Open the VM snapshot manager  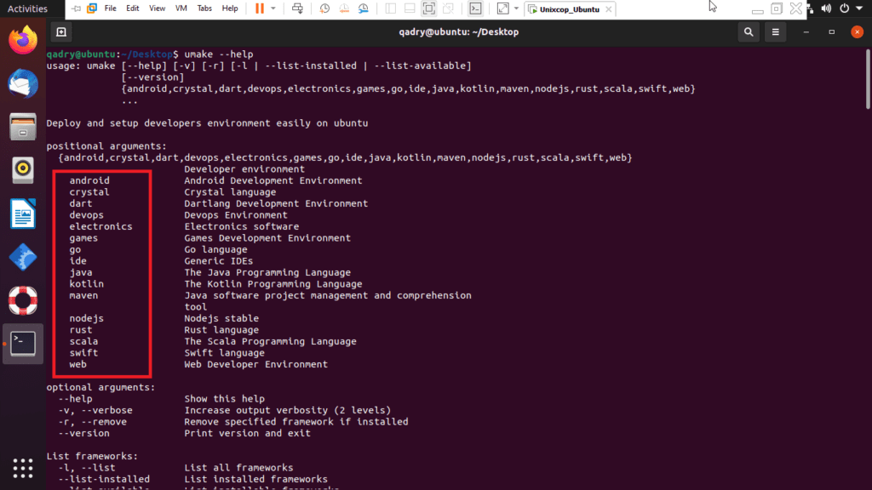(363, 9)
